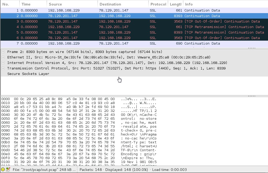Select packet 3 marked TCP Out-Of-Order

point(134,21)
